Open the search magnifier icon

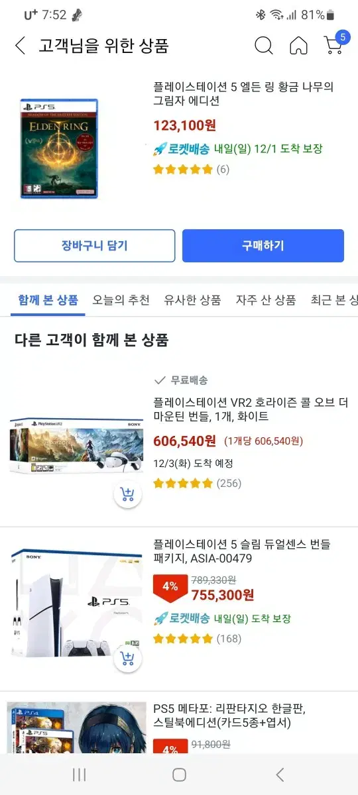(x=264, y=46)
